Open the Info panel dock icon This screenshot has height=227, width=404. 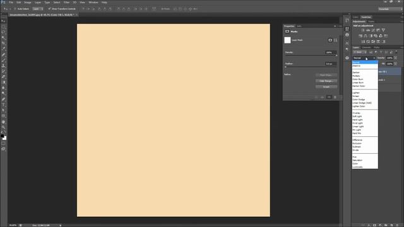pyautogui.click(x=347, y=35)
